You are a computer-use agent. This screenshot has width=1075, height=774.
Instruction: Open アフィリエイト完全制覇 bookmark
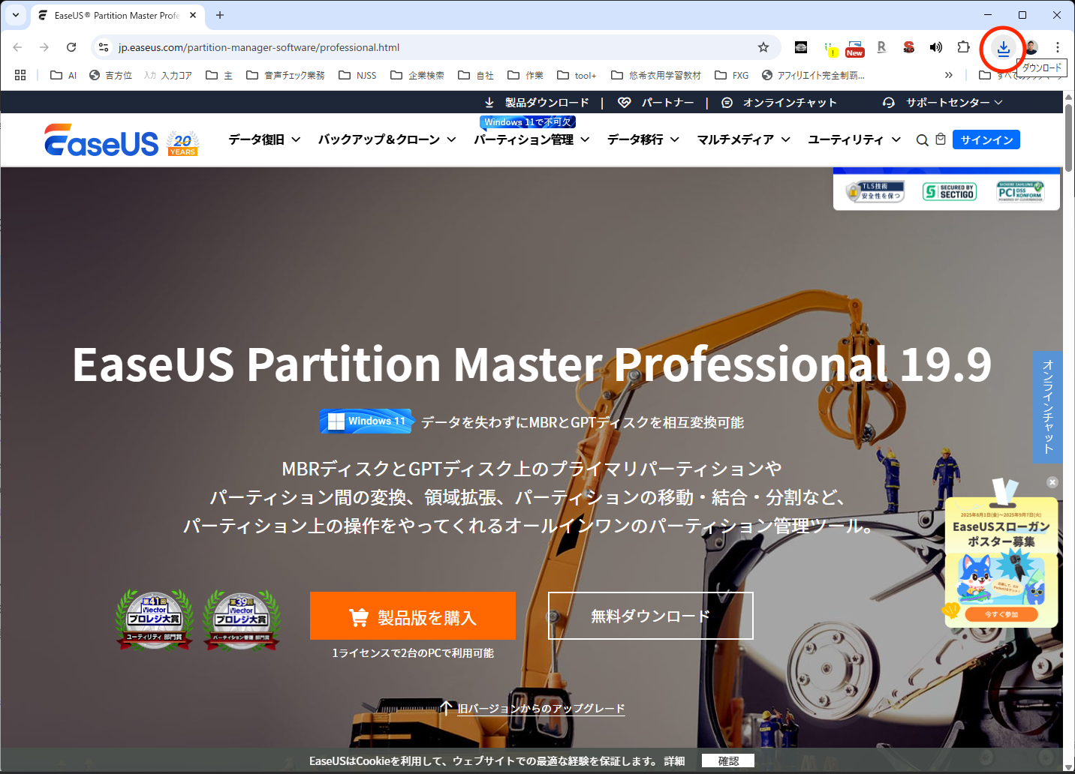tap(813, 75)
